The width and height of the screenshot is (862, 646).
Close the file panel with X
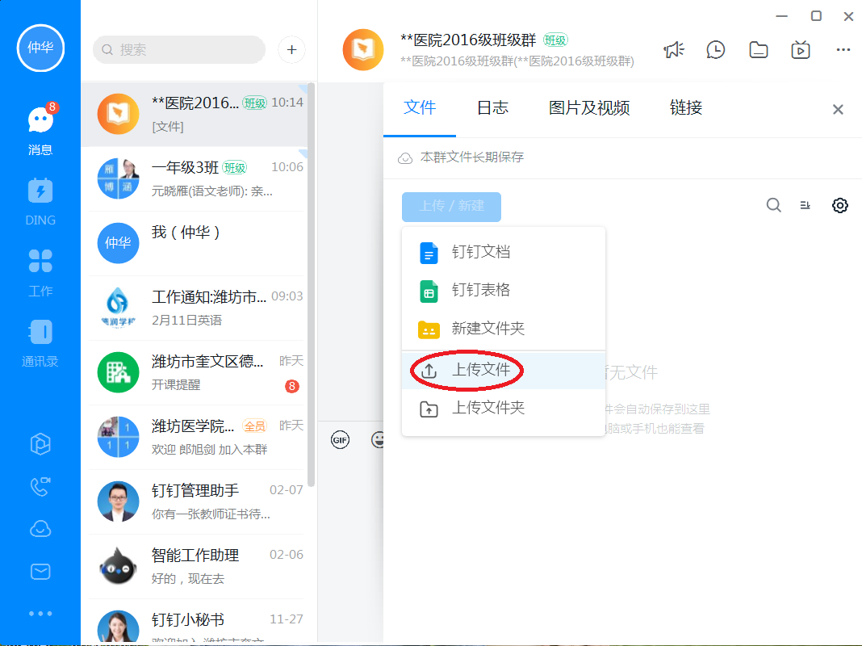pyautogui.click(x=838, y=109)
